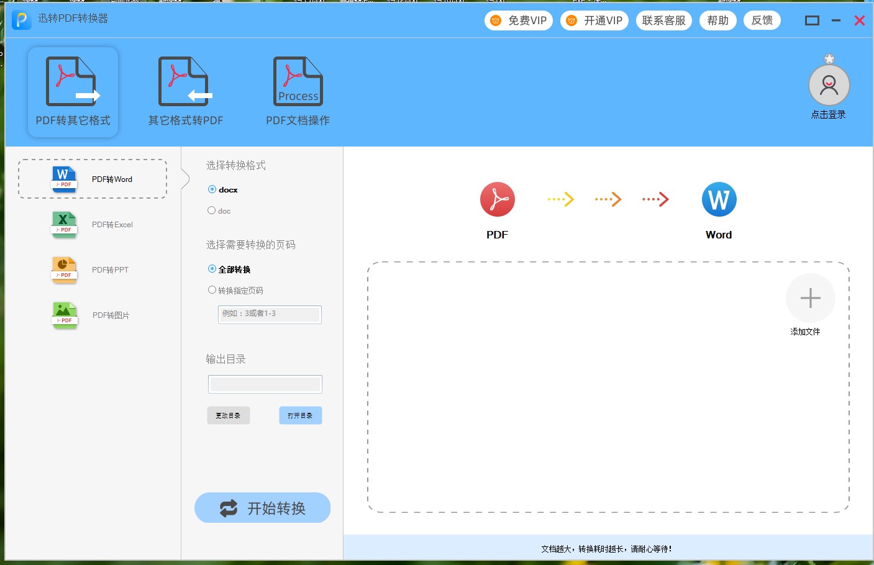Click the star badge above the avatar
Viewport: 874px width, 565px height.
[x=829, y=59]
